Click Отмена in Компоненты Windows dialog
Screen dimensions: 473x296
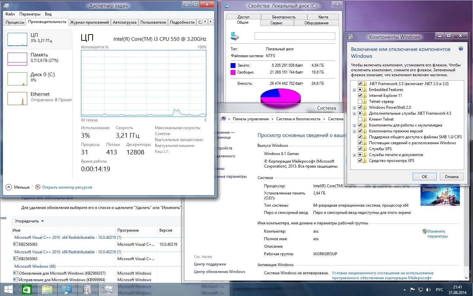pyautogui.click(x=452, y=176)
